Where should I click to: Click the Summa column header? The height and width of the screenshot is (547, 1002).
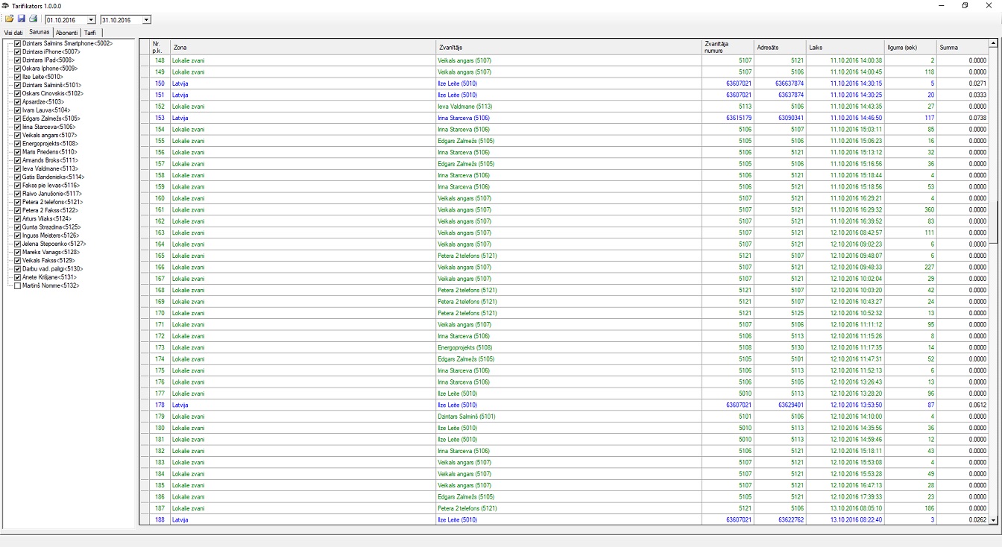coord(961,47)
